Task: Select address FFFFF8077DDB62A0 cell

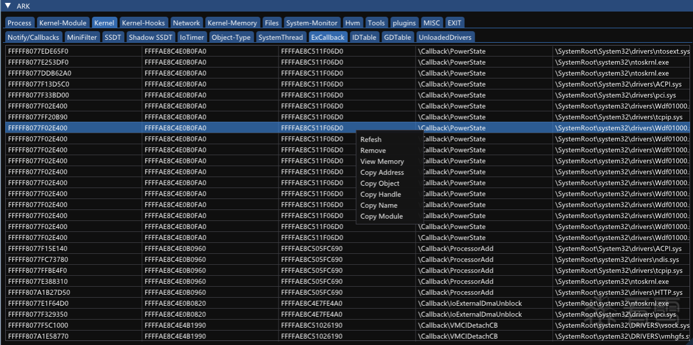Action: coord(74,73)
